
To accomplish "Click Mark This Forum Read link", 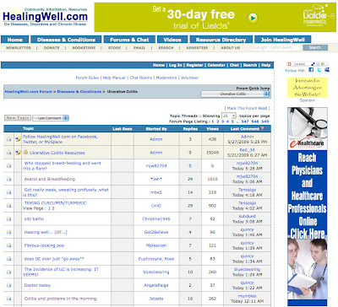I will 247,108.
